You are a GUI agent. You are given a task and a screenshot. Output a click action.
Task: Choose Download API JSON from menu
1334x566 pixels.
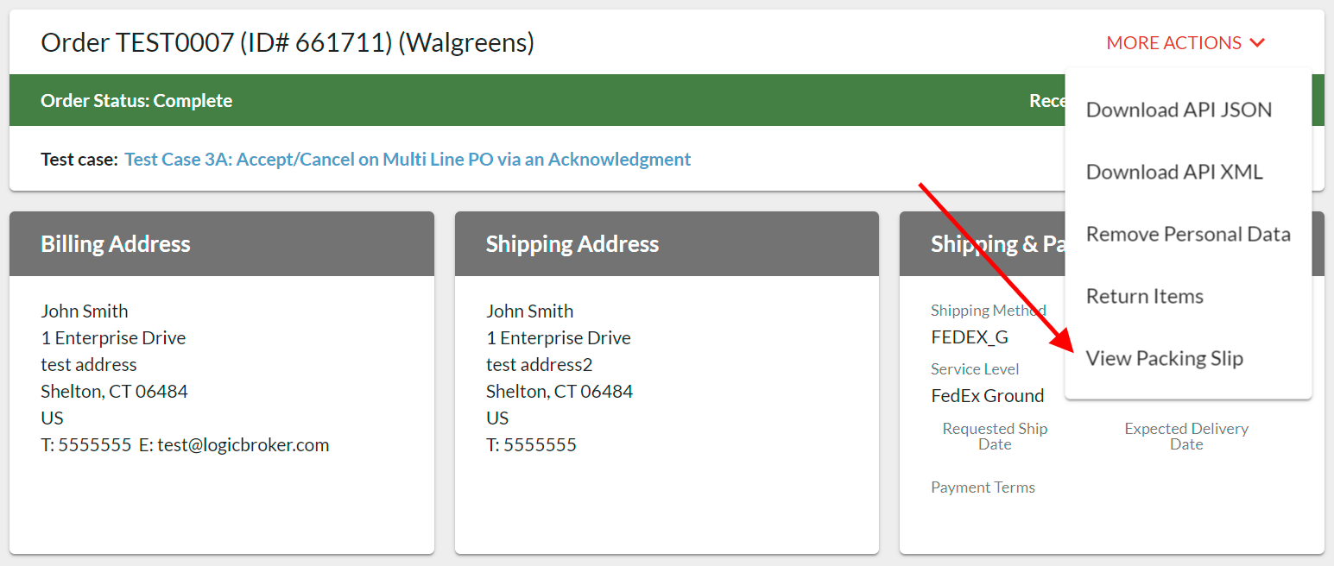pyautogui.click(x=1179, y=110)
